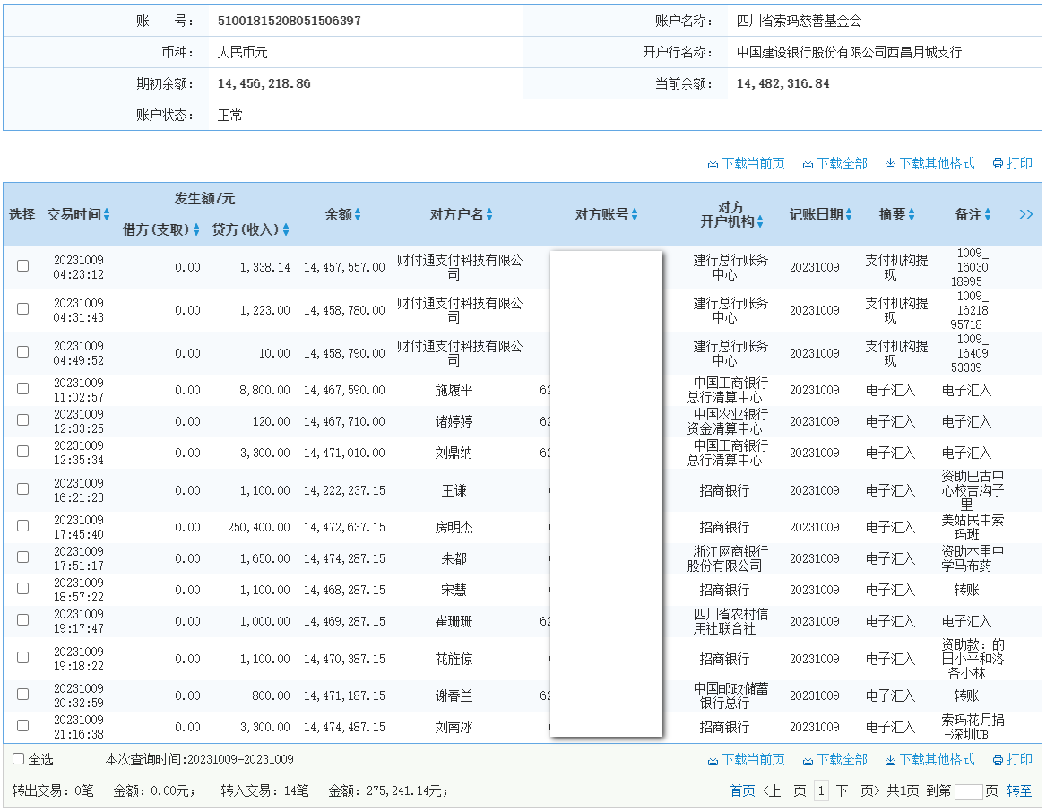Click 当前余额 value 14,482,316.84

click(782, 83)
